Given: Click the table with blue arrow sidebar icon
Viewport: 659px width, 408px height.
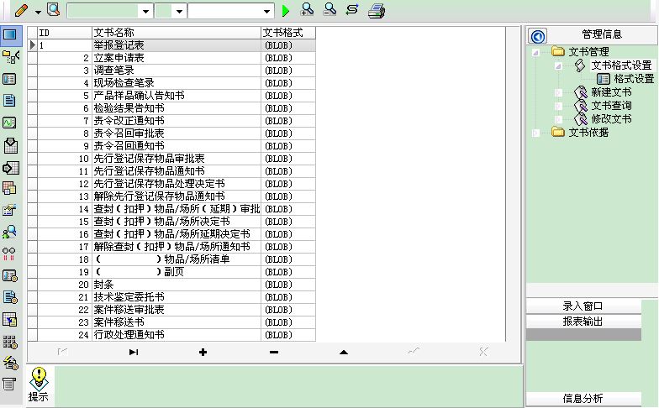Looking at the screenshot, I should [9, 319].
